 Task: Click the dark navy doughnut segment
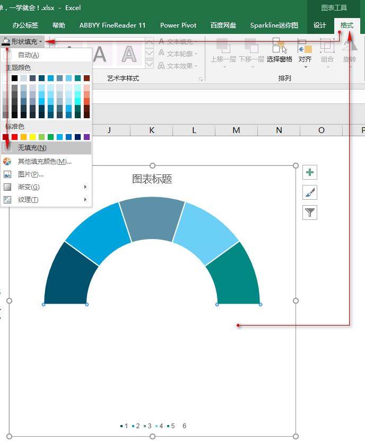[x=69, y=278]
